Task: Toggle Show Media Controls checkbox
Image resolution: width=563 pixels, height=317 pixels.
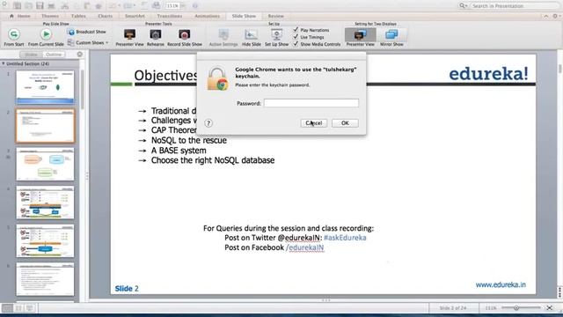Action: [x=296, y=43]
